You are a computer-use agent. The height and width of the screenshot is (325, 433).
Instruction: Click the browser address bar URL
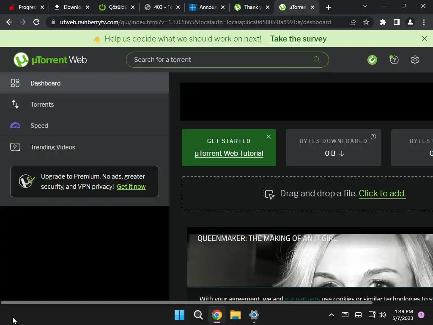click(x=195, y=22)
